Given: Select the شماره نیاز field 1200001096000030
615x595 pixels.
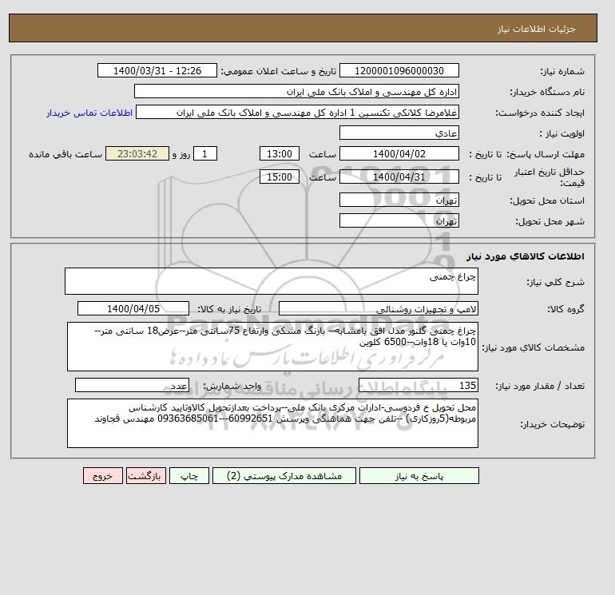Looking at the screenshot, I should pos(399,71).
